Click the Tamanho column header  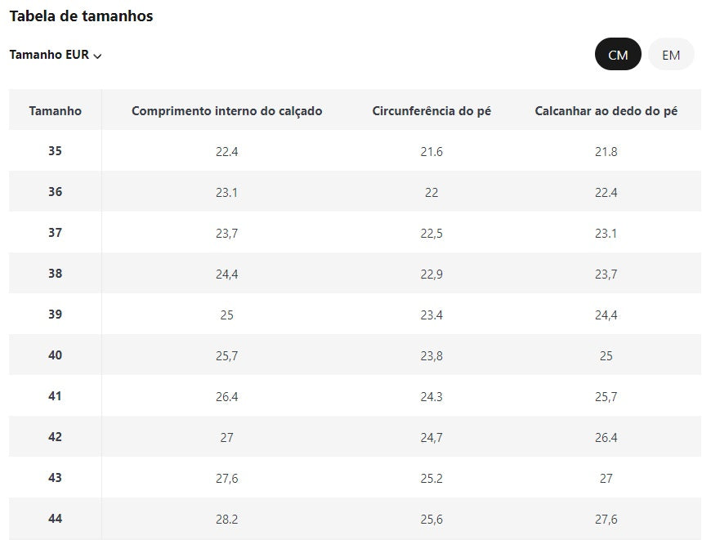coord(55,111)
